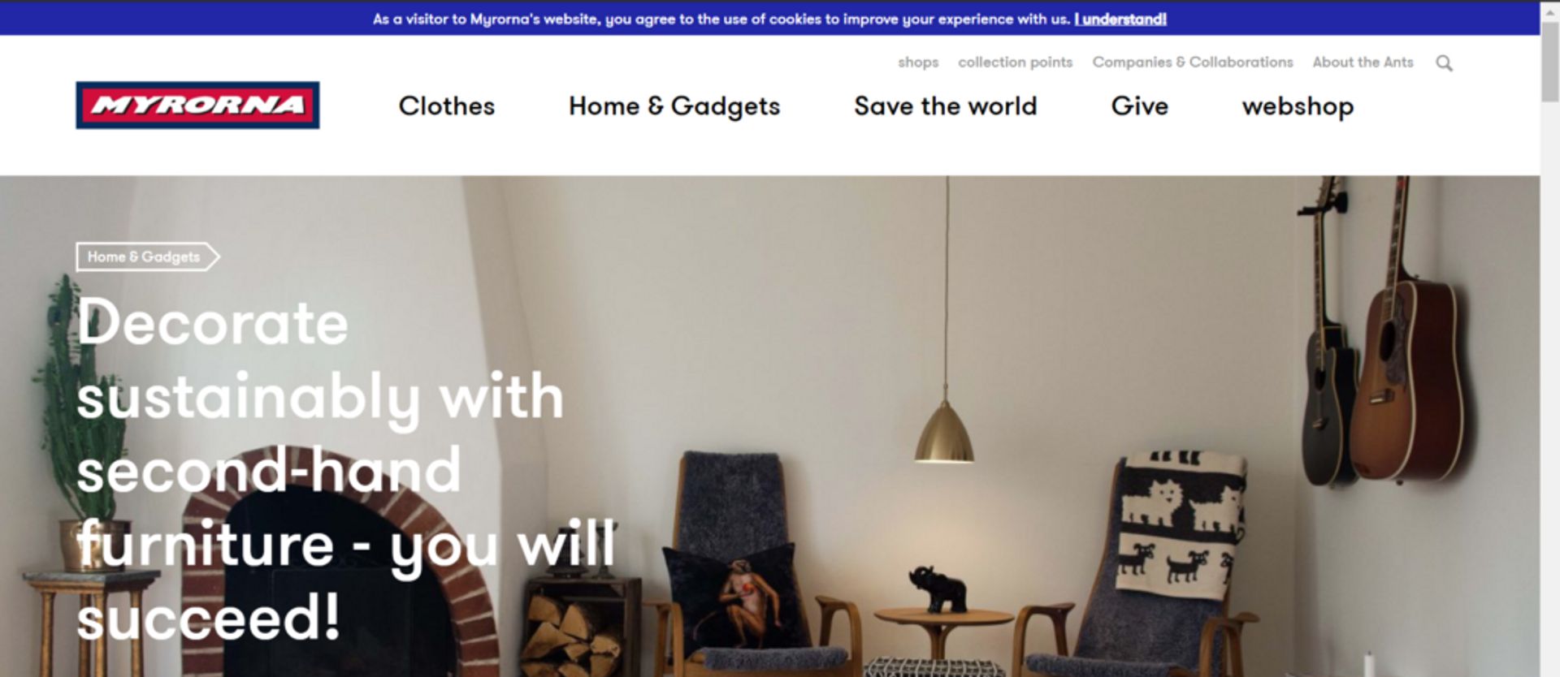Image resolution: width=1560 pixels, height=677 pixels.
Task: Open About the Ants link
Action: [1363, 63]
